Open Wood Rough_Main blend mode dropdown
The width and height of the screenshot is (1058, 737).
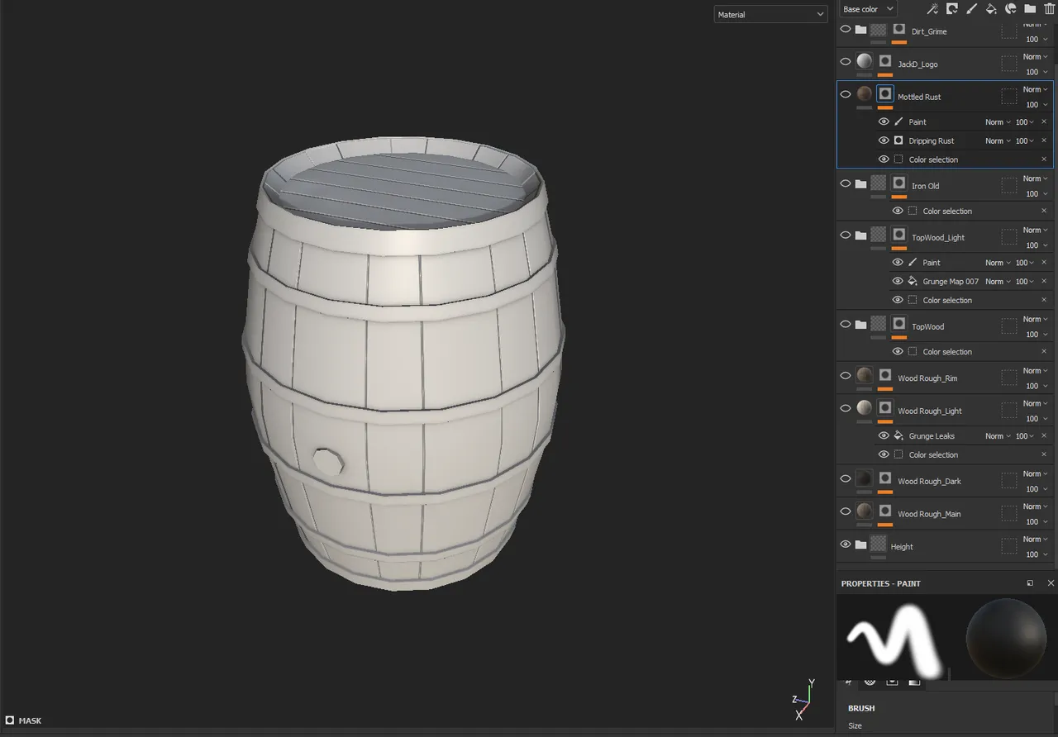[x=1035, y=506]
